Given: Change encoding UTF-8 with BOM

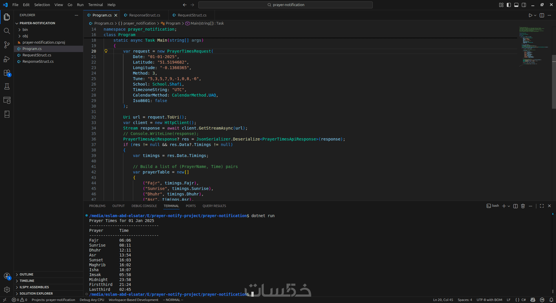Looking at the screenshot, I should (x=489, y=300).
